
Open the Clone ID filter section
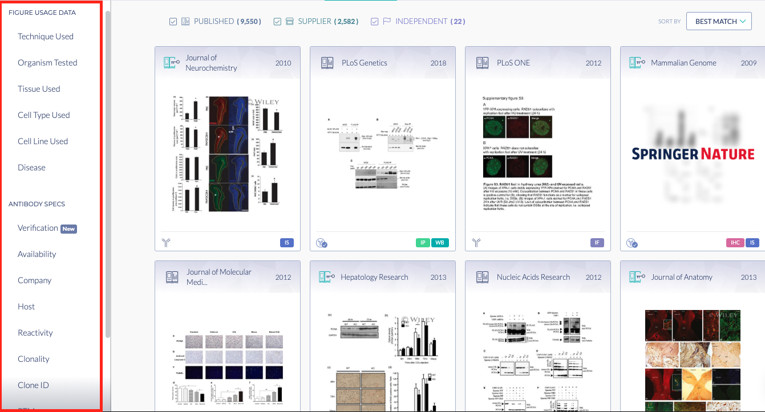(33, 385)
